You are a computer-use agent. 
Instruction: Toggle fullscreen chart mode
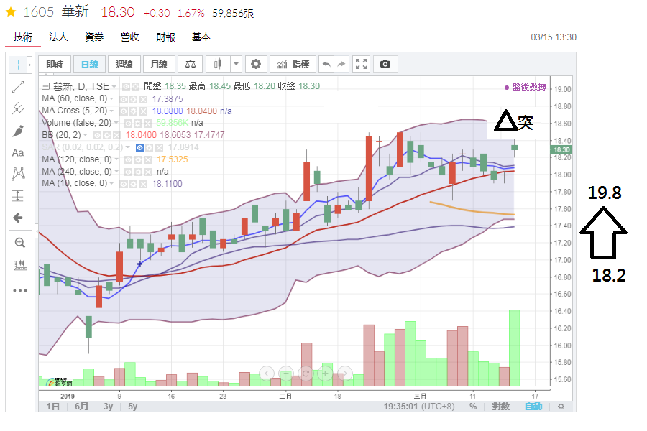[361, 64]
